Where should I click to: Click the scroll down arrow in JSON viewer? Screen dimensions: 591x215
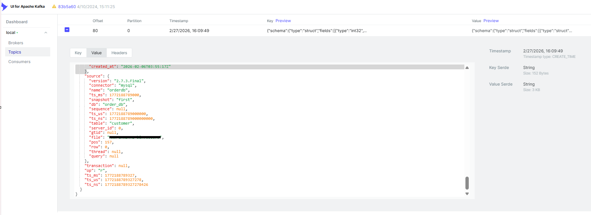coord(467,194)
